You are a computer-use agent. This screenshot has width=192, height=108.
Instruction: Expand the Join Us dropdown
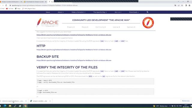(x=118, y=12)
